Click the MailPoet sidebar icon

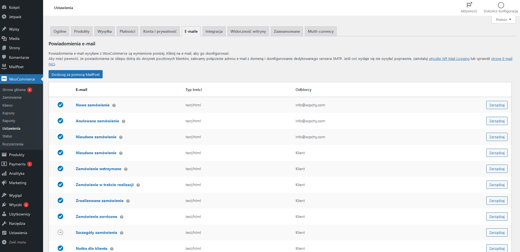click(4, 67)
